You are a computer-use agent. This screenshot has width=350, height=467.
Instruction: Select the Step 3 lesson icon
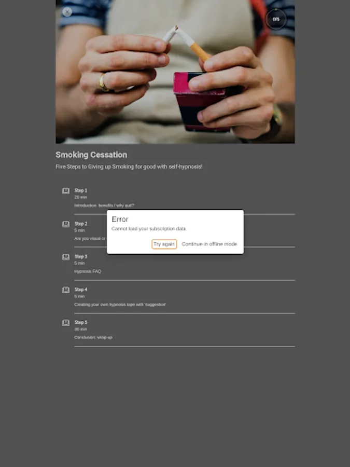pyautogui.click(x=66, y=257)
